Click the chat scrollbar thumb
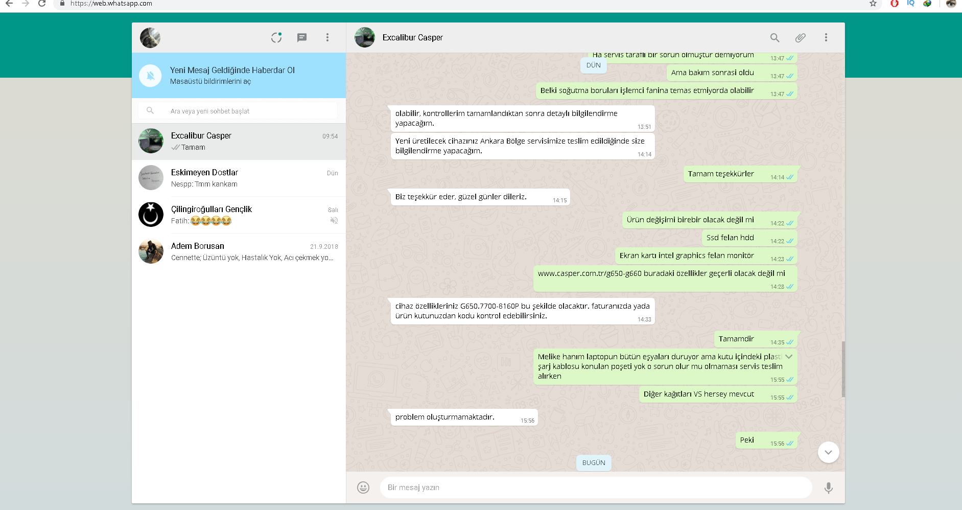Screen dimensions: 962x510 843,369
